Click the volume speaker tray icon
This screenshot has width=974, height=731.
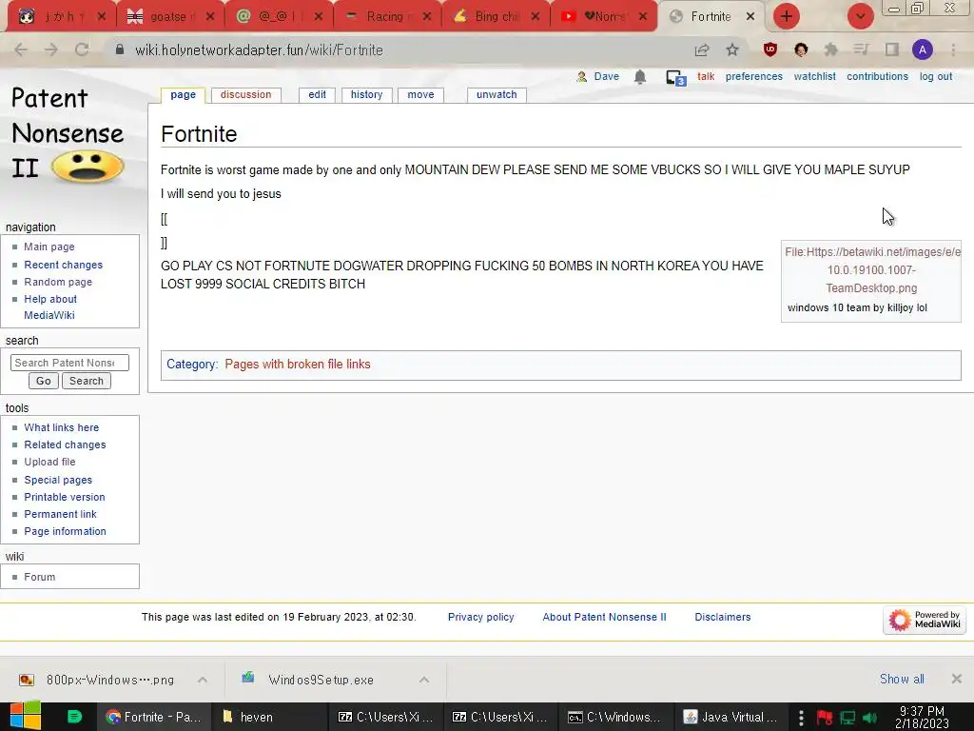point(869,718)
